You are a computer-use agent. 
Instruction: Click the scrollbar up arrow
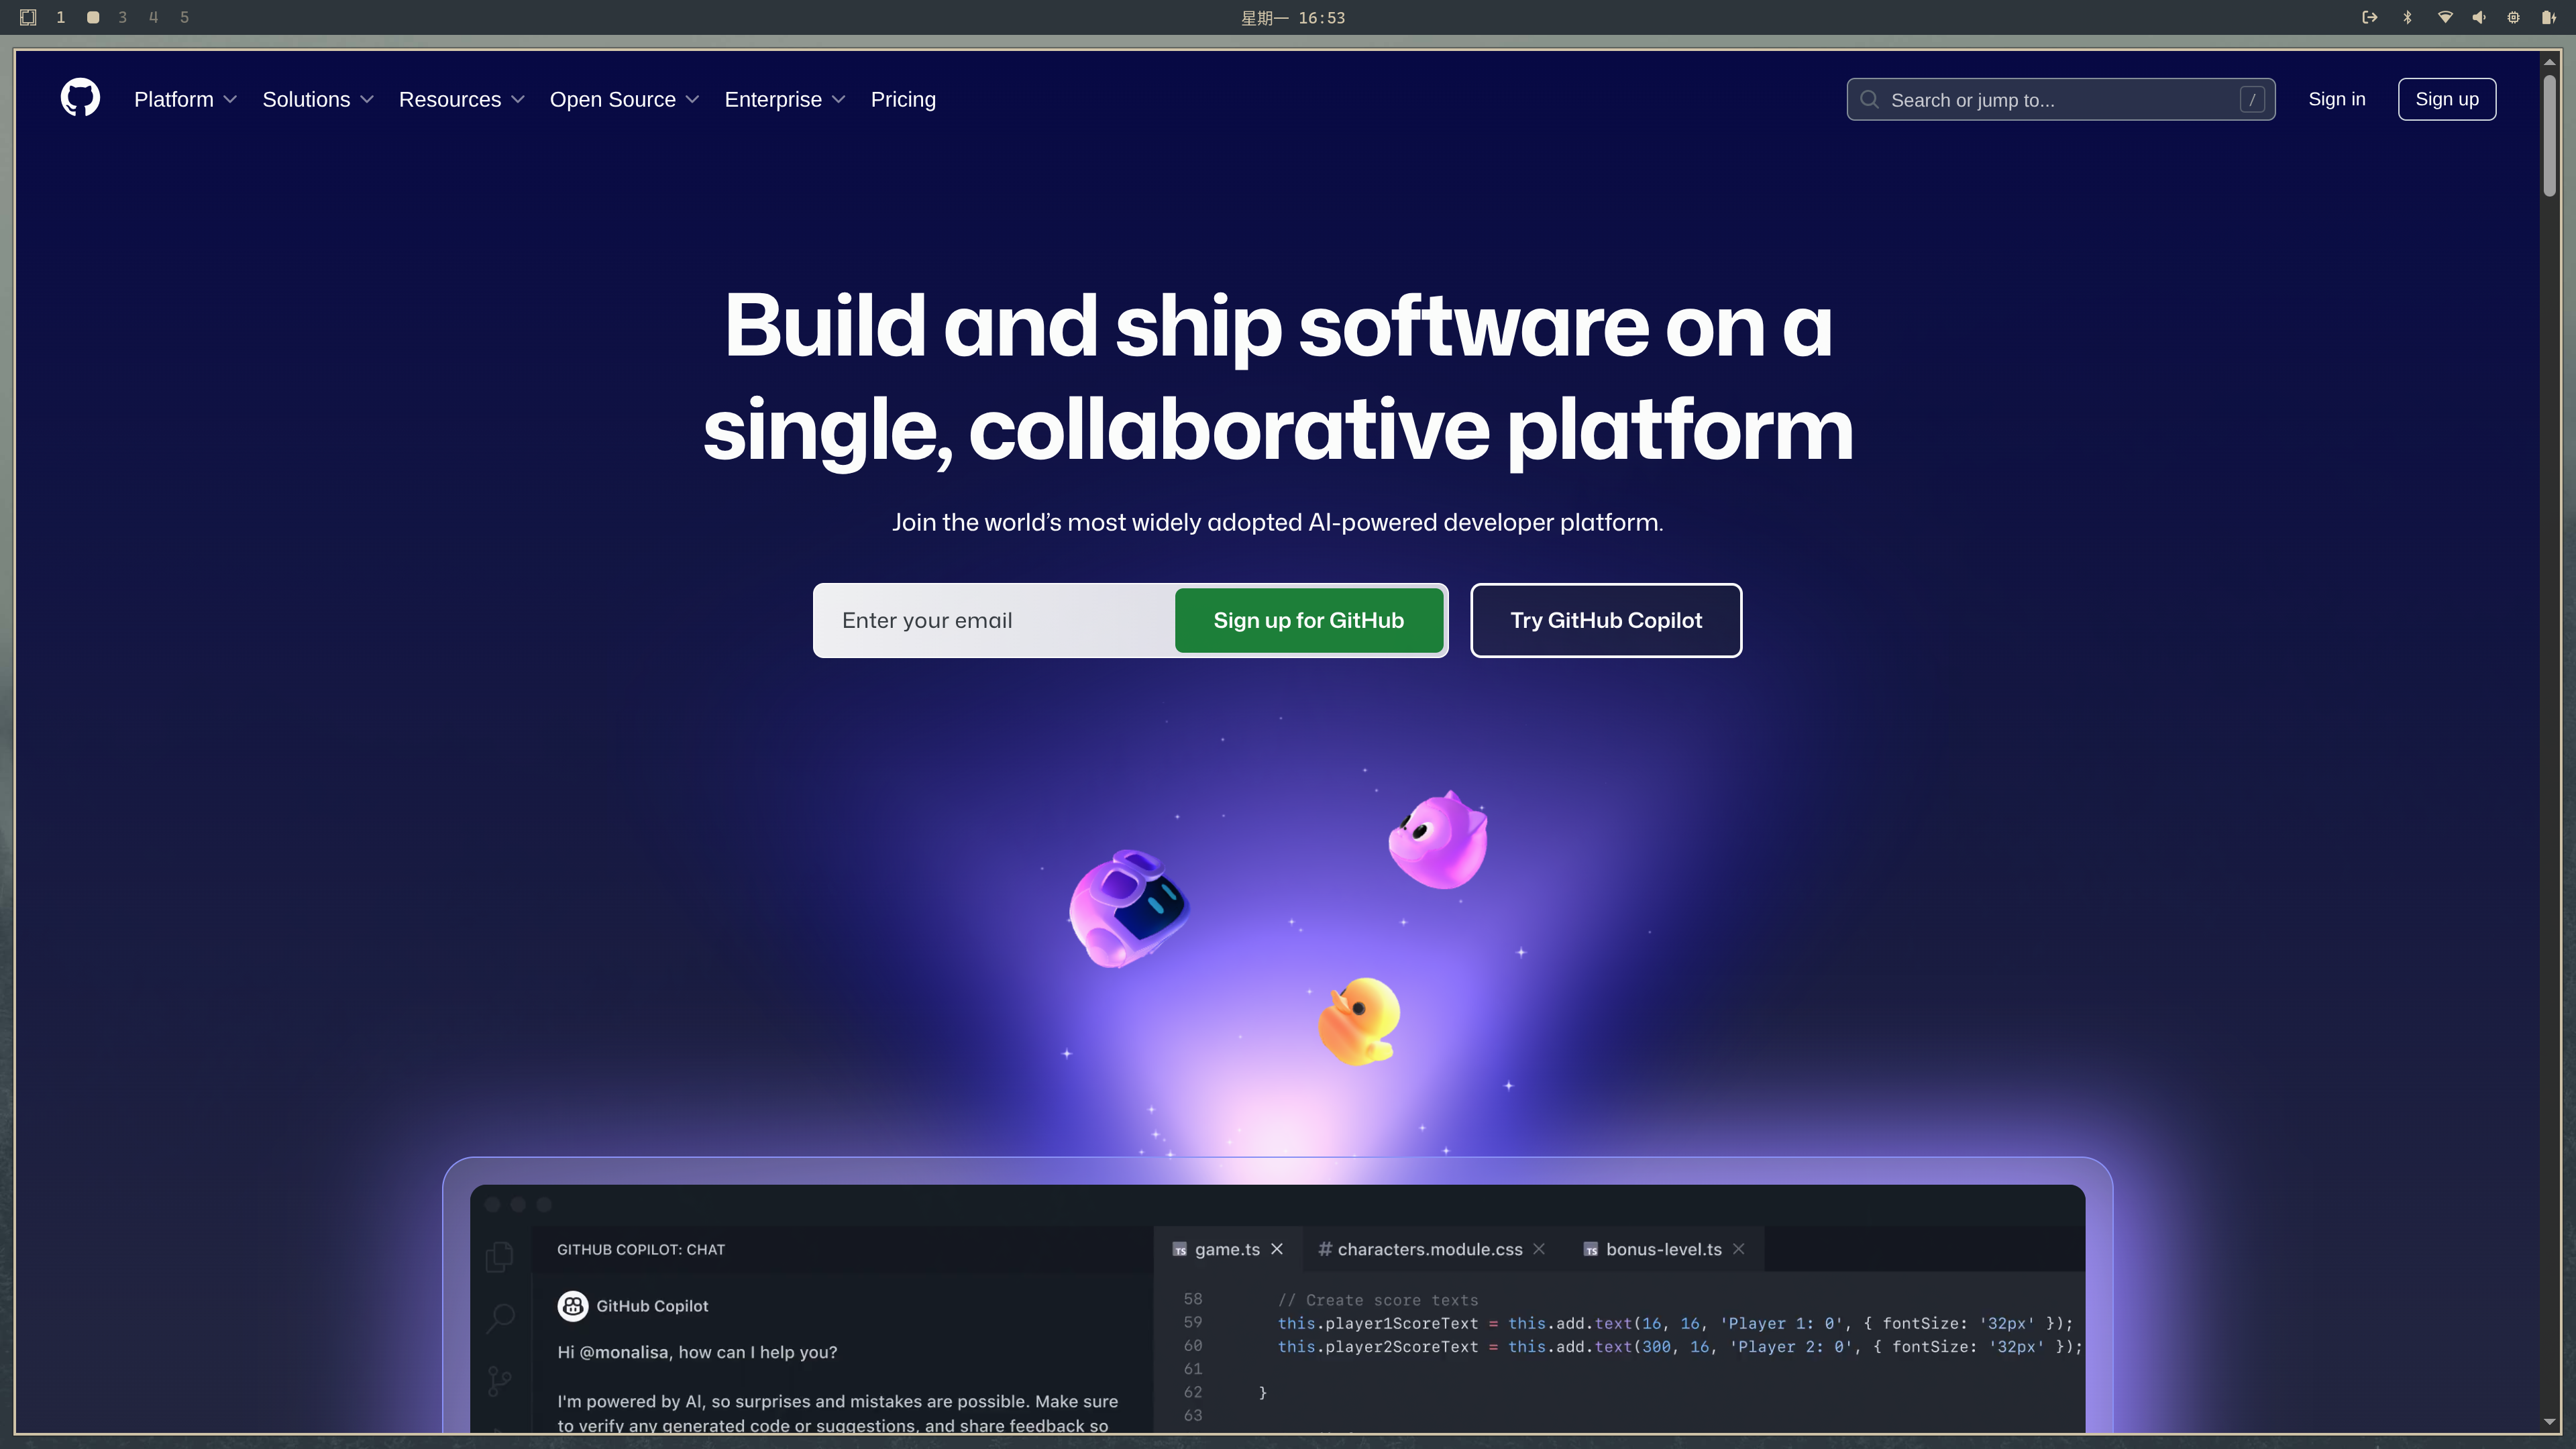[x=2549, y=61]
